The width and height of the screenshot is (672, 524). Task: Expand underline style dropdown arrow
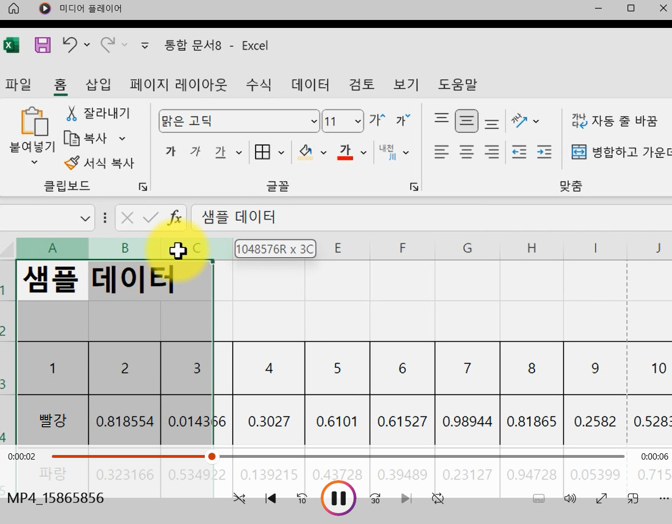point(238,152)
